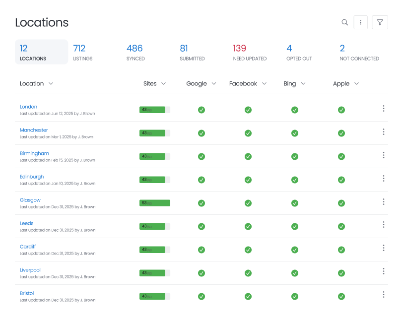The height and width of the screenshot is (324, 403).
Task: Click Glasgow's Google synced checkmark
Action: point(201,203)
